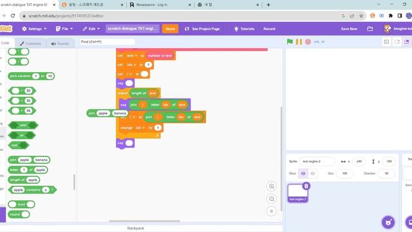Open the Choose a Sprite button

388,222
